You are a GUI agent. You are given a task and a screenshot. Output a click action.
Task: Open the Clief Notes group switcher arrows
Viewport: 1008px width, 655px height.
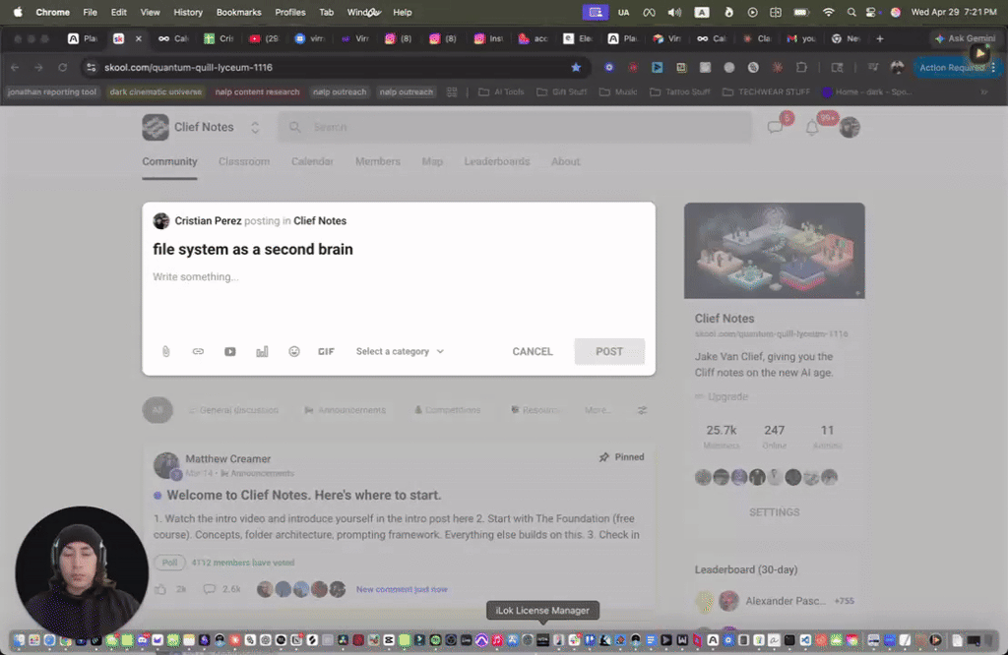(x=255, y=127)
